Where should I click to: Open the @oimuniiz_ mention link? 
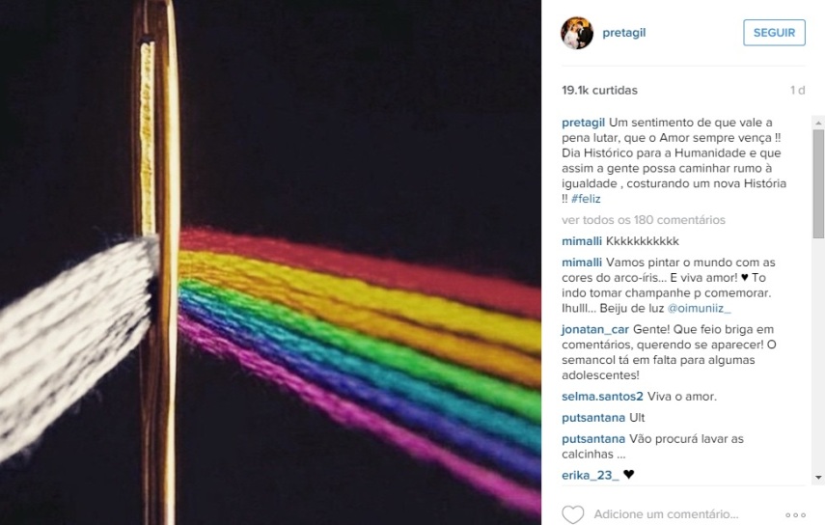point(700,308)
